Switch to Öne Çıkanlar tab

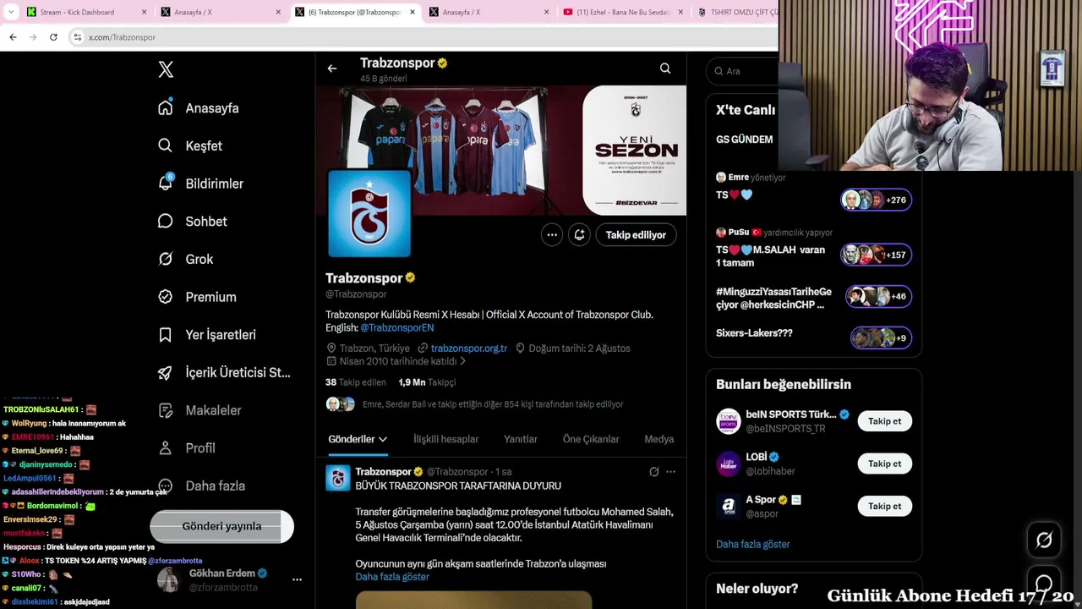[591, 439]
